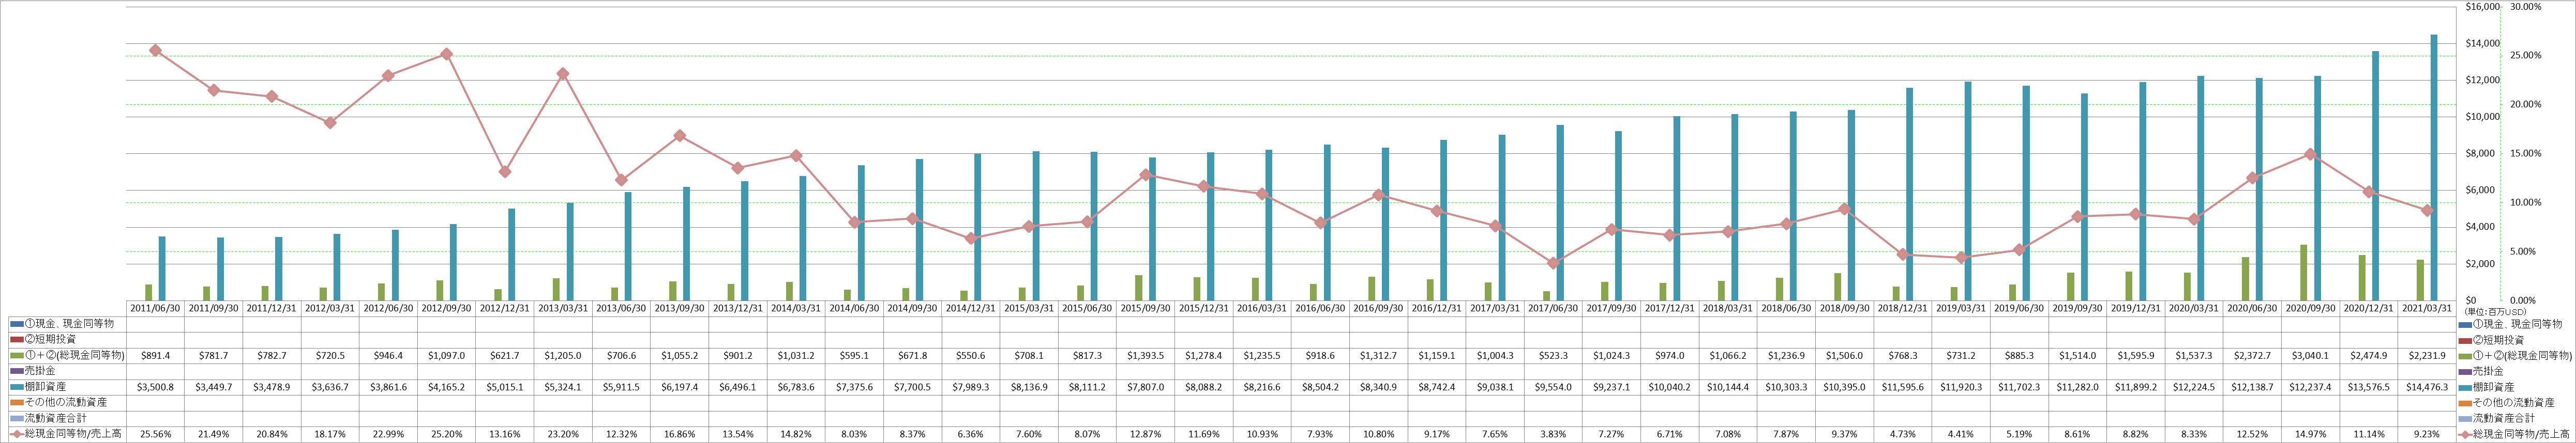Click the 2016/03/31 date column header
The image size is (2576, 443).
pyautogui.click(x=1262, y=308)
